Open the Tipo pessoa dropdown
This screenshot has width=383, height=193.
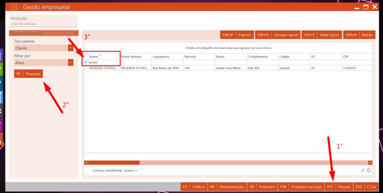click(71, 48)
